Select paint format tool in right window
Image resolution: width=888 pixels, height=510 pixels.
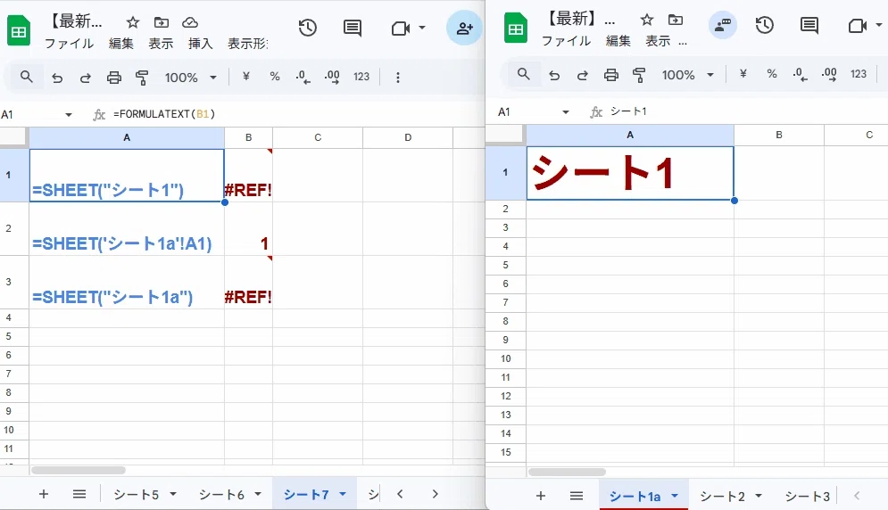click(639, 75)
